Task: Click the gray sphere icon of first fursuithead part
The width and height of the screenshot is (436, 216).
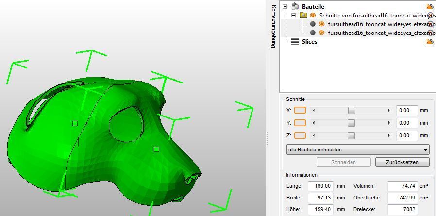Action: (313, 24)
